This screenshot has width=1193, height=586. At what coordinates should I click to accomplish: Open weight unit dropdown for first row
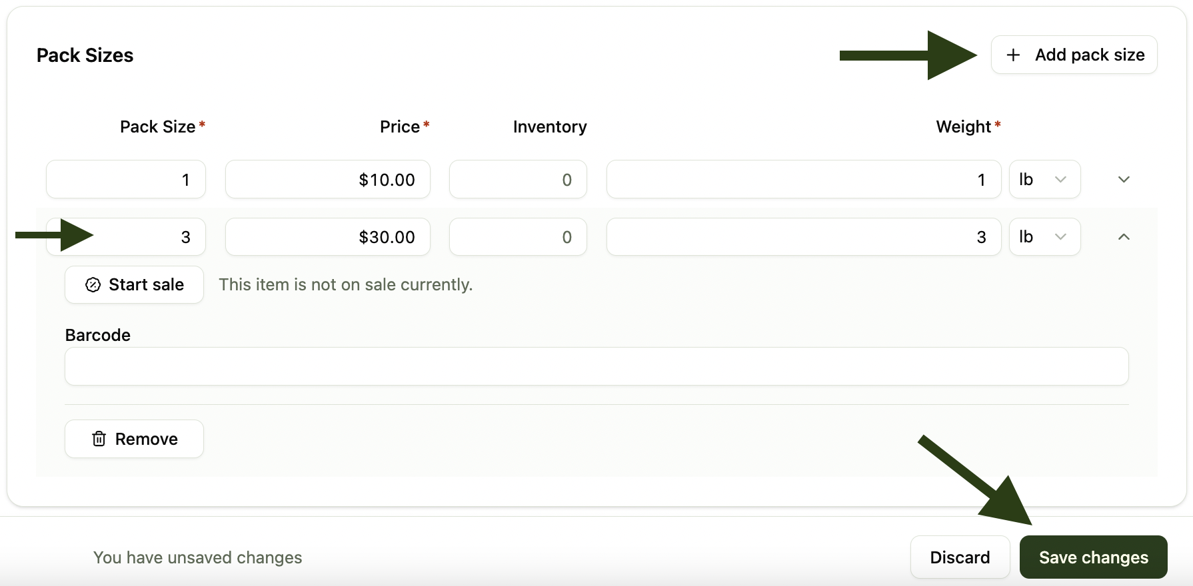coord(1044,179)
